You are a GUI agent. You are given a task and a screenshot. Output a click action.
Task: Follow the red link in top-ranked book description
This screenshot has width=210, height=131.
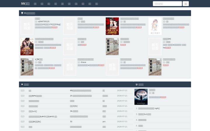pyautogui.click(x=163, y=97)
